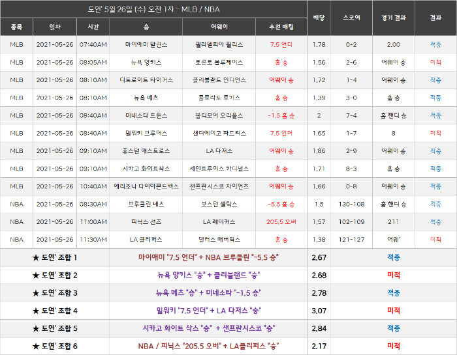Select the 마이애미 말린스 home team cell

(x=146, y=44)
